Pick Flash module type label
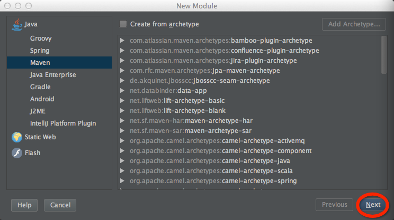This screenshot has height=220, width=394. click(x=32, y=153)
